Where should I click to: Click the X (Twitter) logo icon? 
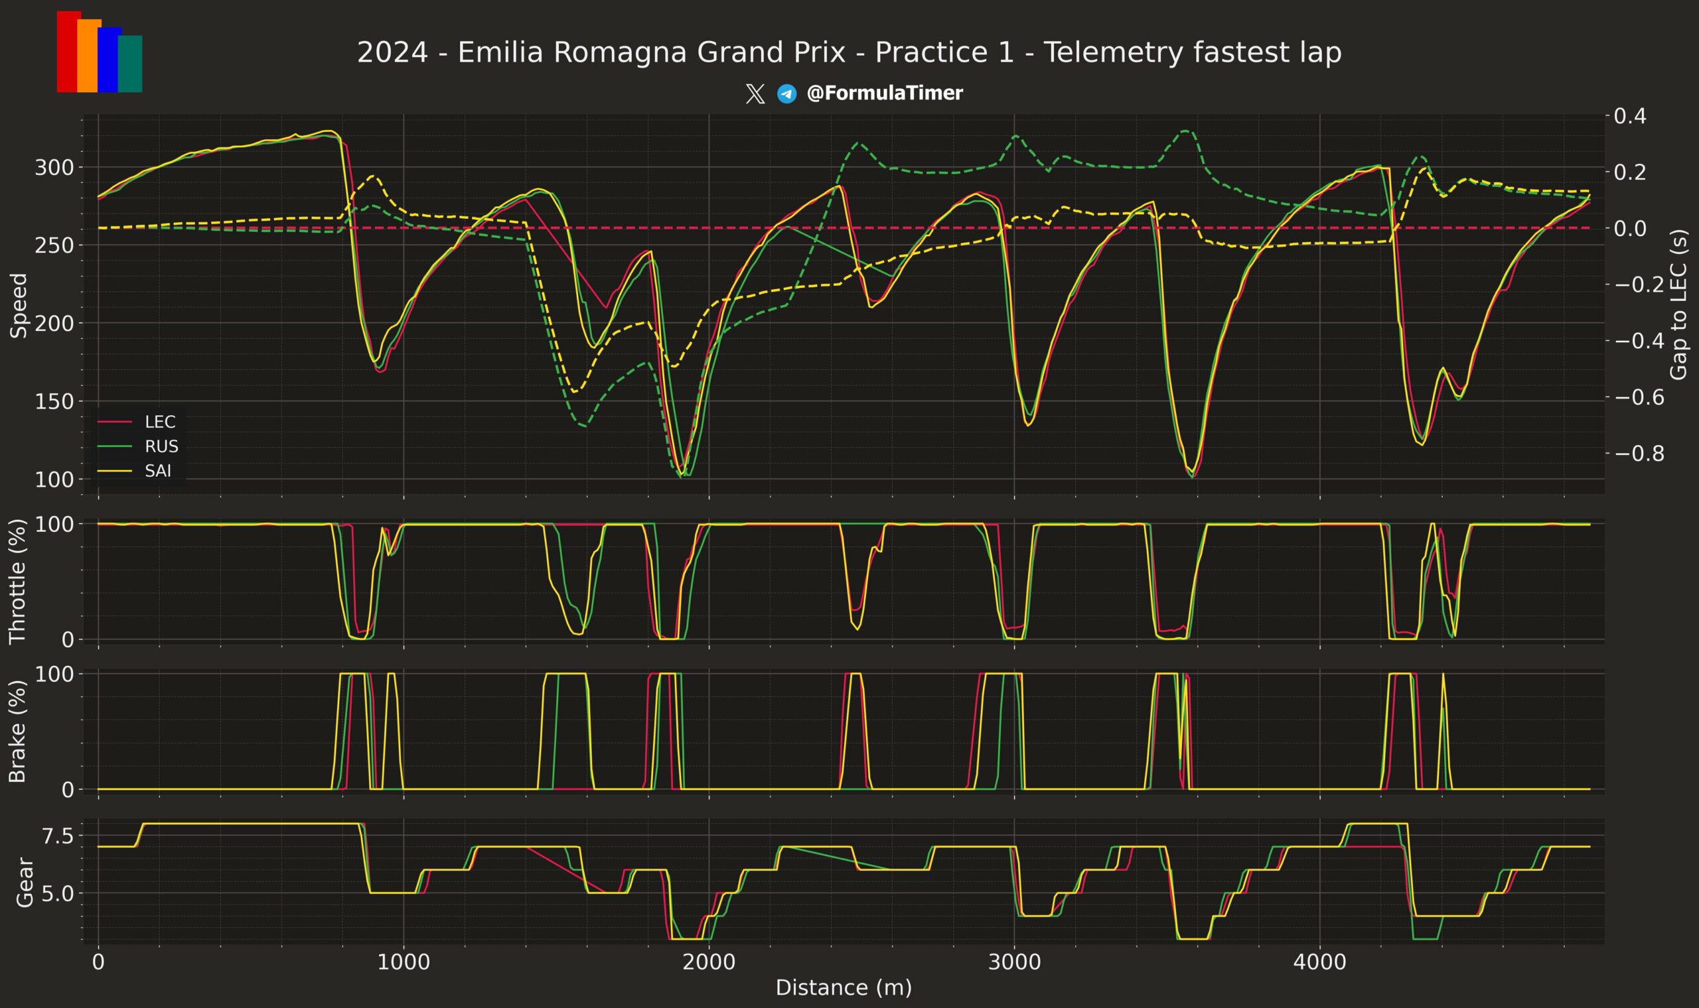click(x=755, y=94)
